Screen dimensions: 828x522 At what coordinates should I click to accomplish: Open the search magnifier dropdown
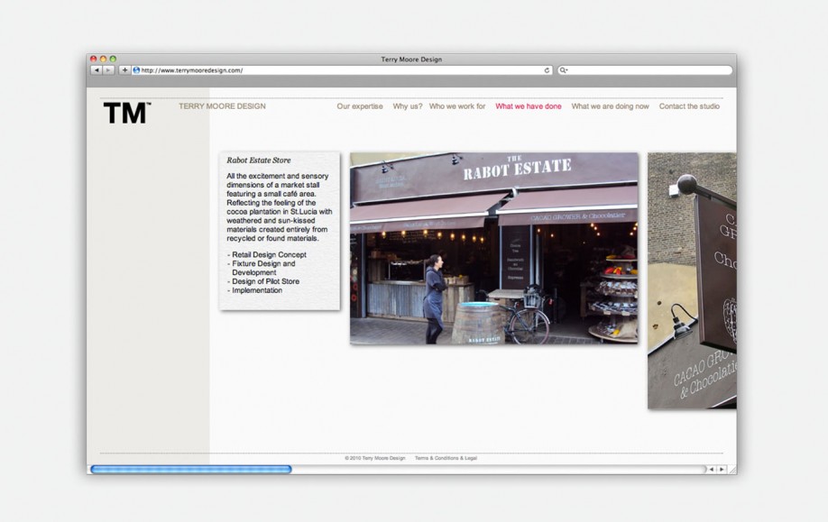(x=564, y=70)
